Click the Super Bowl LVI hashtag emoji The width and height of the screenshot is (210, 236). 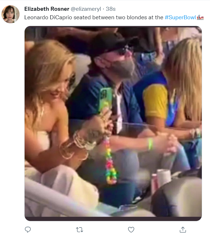200,18
